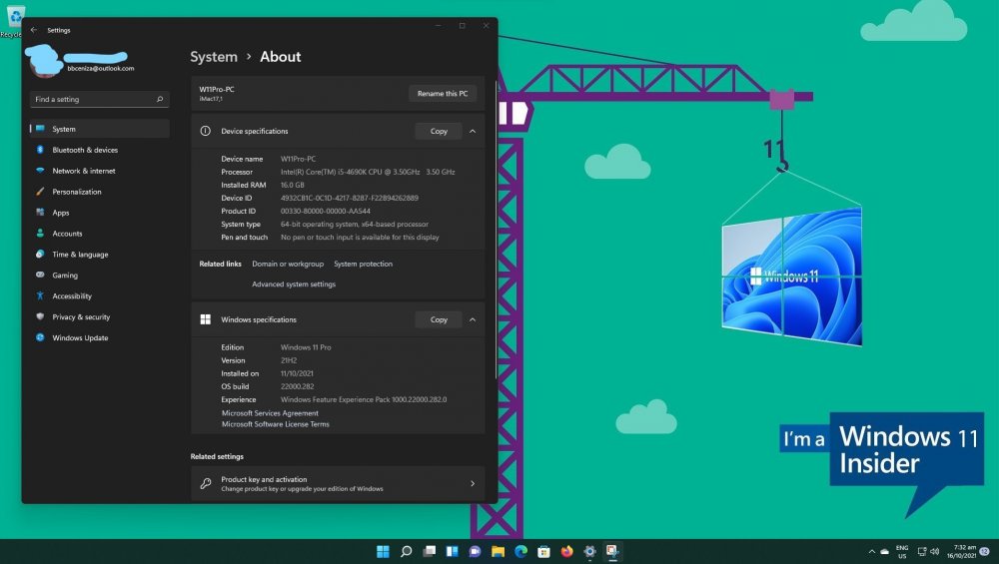Image resolution: width=999 pixels, height=564 pixels.
Task: Click the Product ID value 00330-80000-00000-AA544
Action: click(x=325, y=211)
